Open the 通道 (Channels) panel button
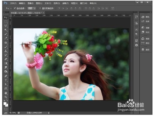 tap(146, 39)
